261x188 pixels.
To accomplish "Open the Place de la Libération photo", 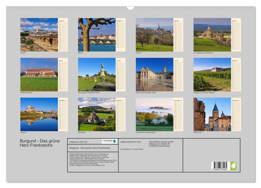I will [x=155, y=74].
